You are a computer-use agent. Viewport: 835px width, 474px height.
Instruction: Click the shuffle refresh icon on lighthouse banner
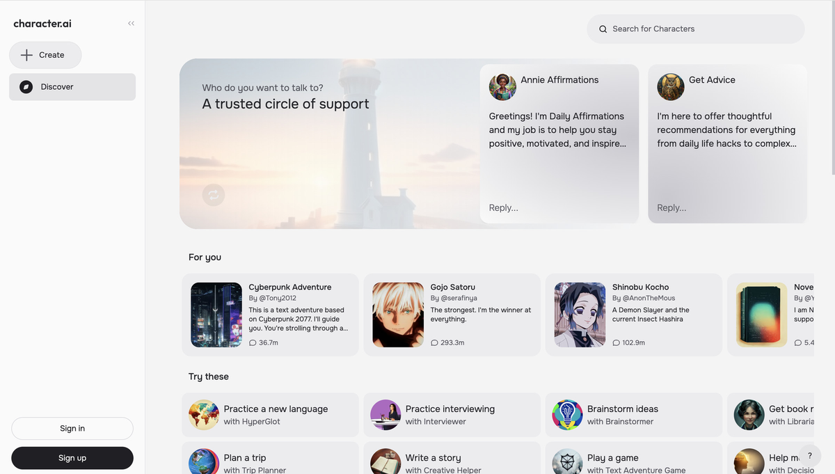pos(214,195)
